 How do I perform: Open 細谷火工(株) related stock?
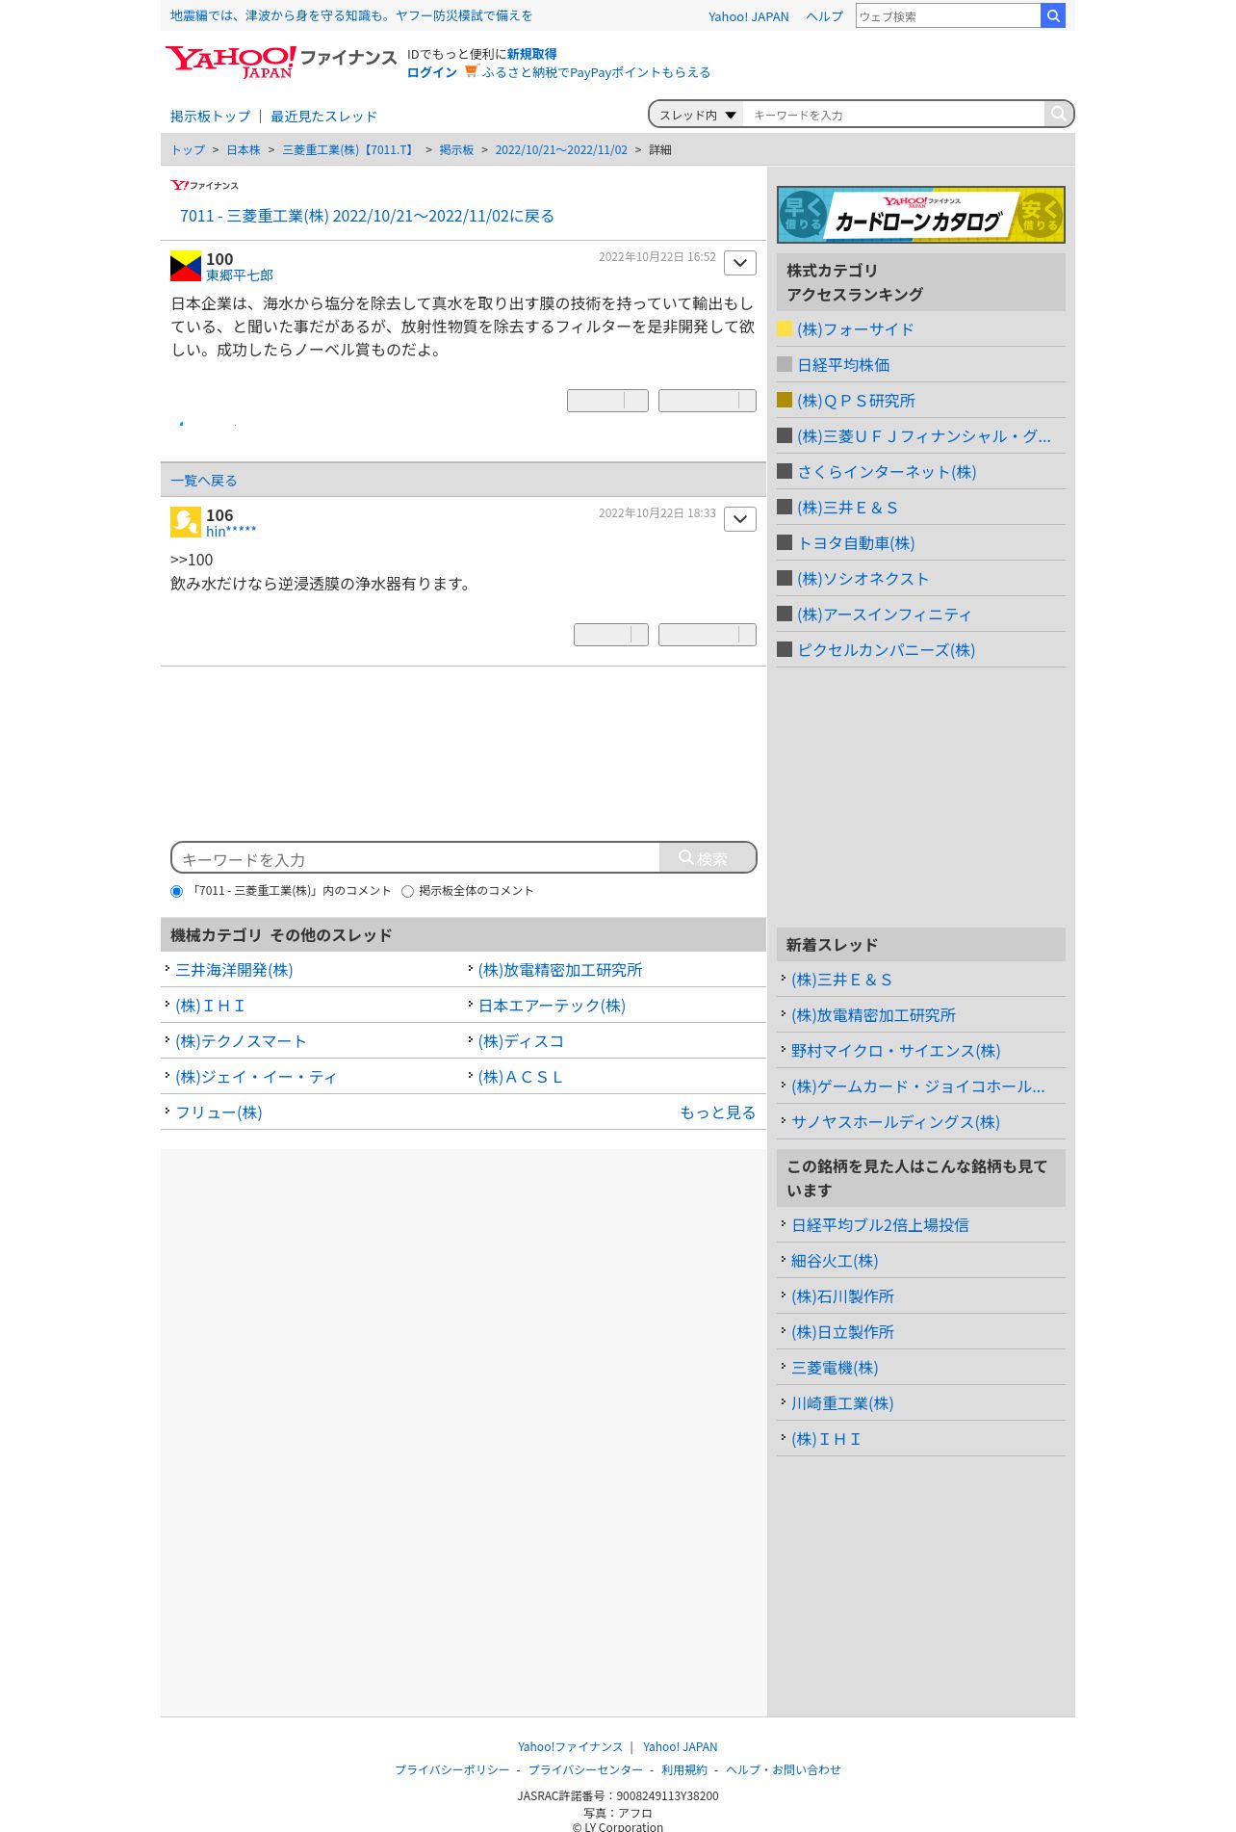835,1261
